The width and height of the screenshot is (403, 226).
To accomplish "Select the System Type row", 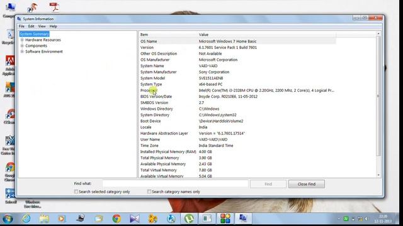I will 237,84.
